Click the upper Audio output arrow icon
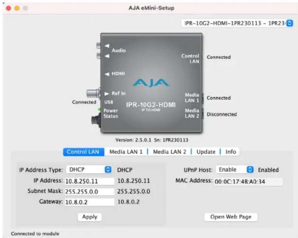Image resolution: width=298 pixels, height=238 pixels. coord(107,46)
